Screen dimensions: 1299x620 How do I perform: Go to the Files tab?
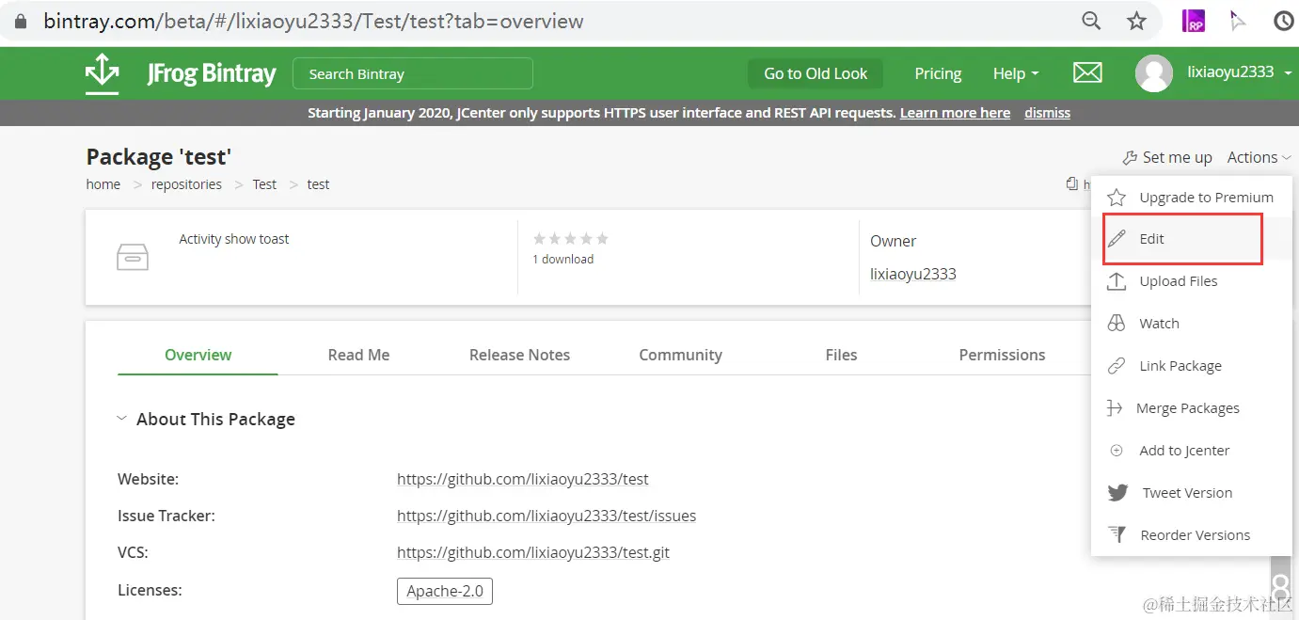pos(841,355)
